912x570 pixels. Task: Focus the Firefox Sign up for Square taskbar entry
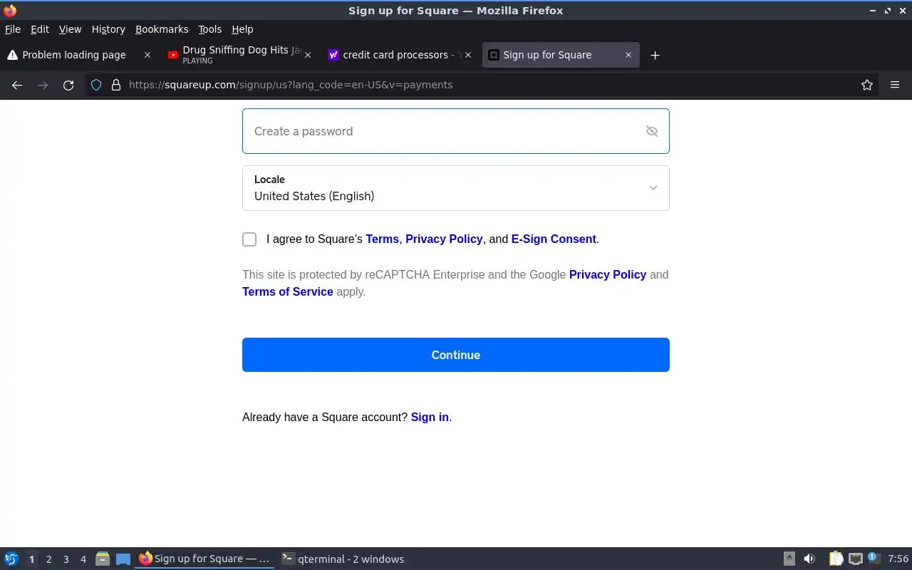(205, 559)
